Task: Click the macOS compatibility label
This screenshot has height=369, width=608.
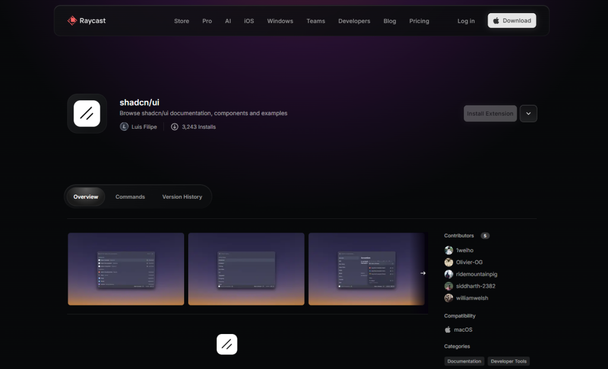Action: pyautogui.click(x=463, y=329)
